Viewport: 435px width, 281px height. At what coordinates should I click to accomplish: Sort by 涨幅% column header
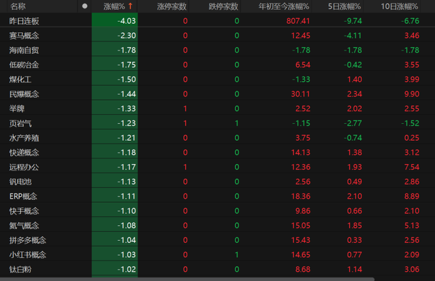click(115, 6)
